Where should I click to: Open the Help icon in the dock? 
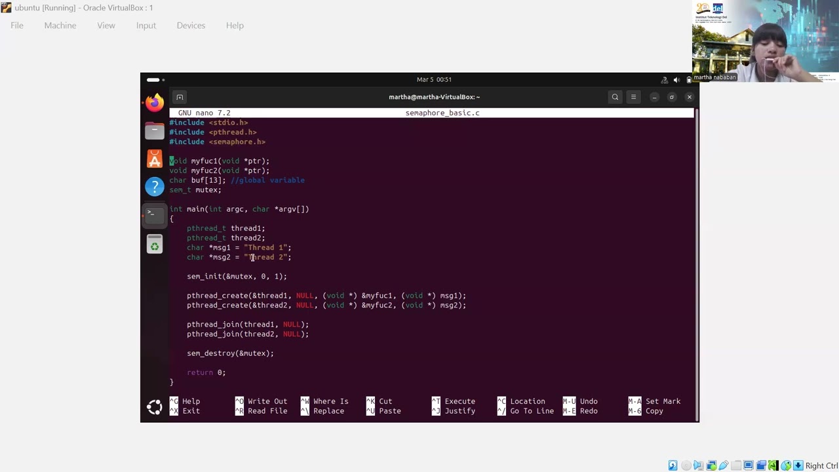pyautogui.click(x=155, y=187)
